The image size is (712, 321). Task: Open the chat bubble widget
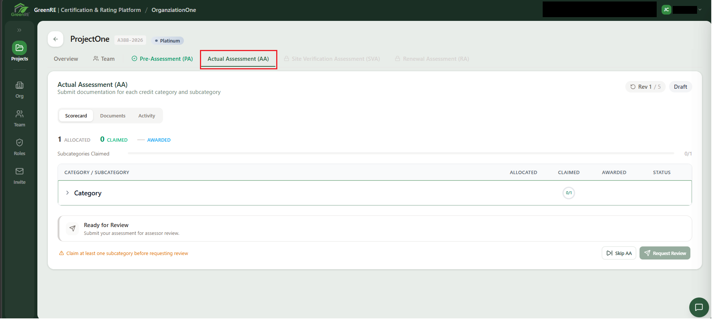(x=699, y=307)
